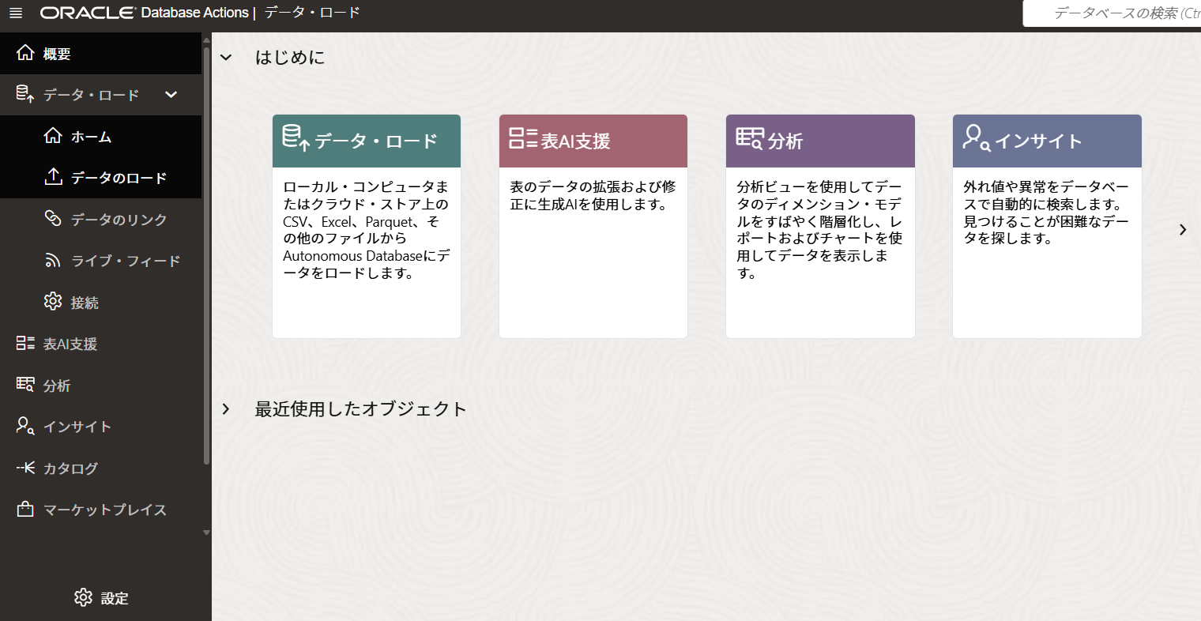Click the chain link icon beside データのリンク
Viewport: 1201px width, 621px height.
click(53, 219)
